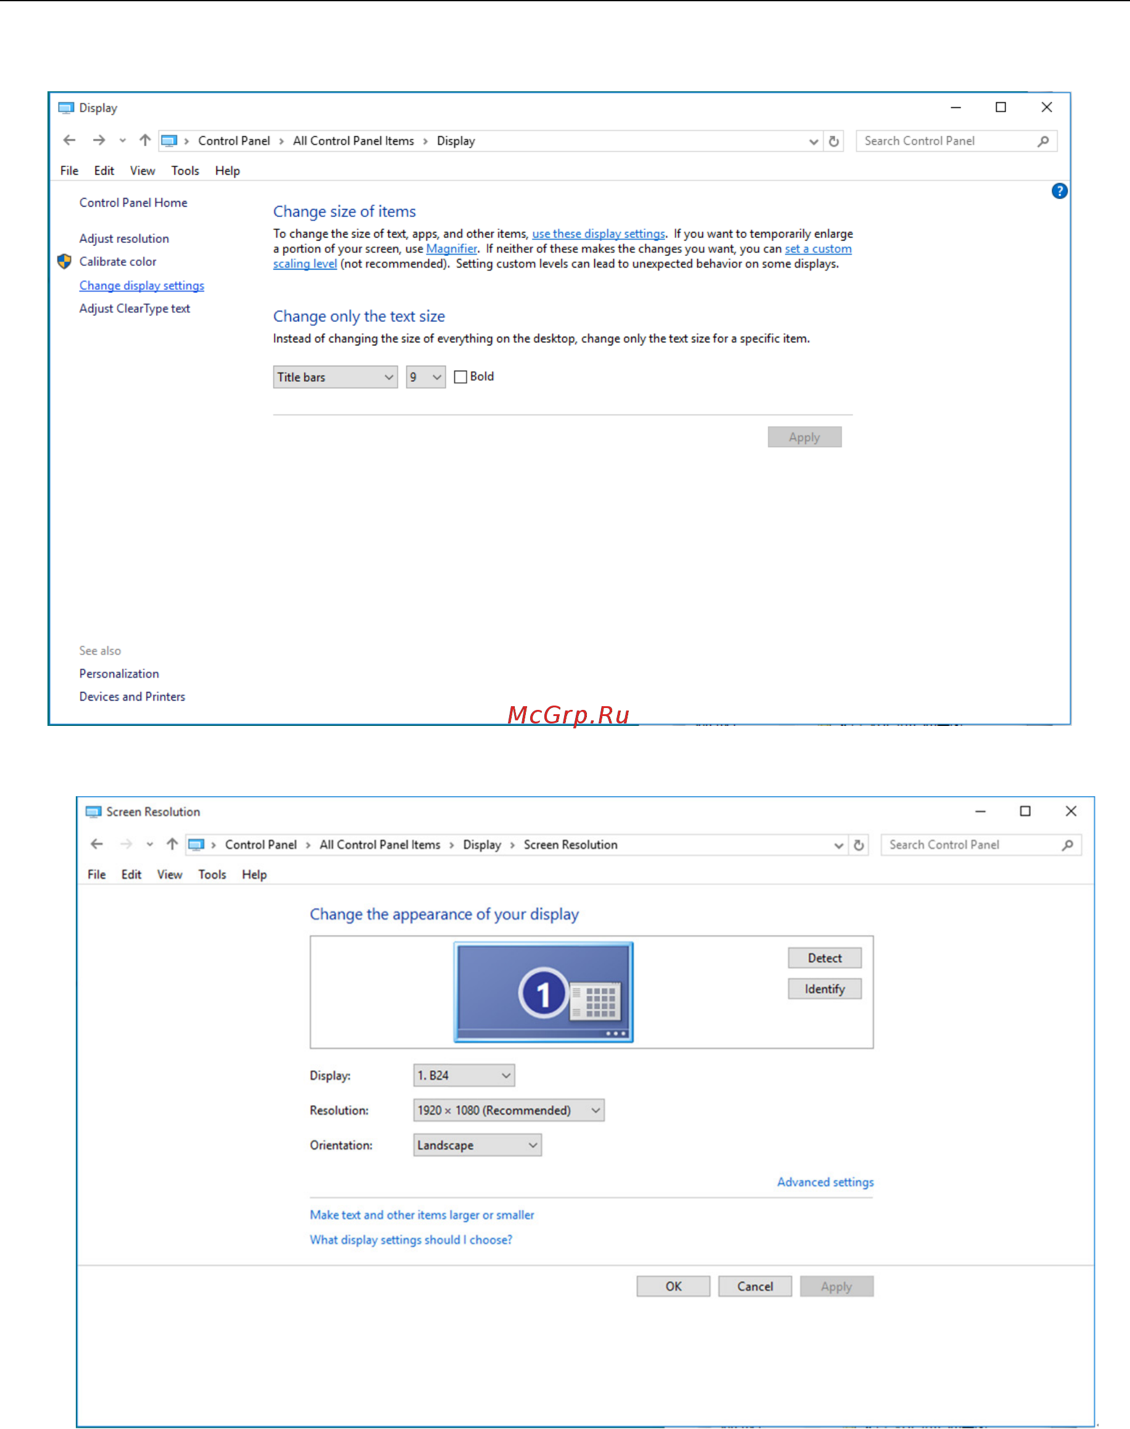Click back arrow in the Screen Resolution window
This screenshot has width=1130, height=1429.
(x=97, y=844)
